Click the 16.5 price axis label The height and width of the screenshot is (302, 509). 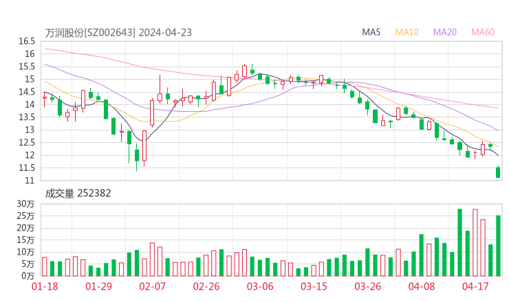click(27, 41)
